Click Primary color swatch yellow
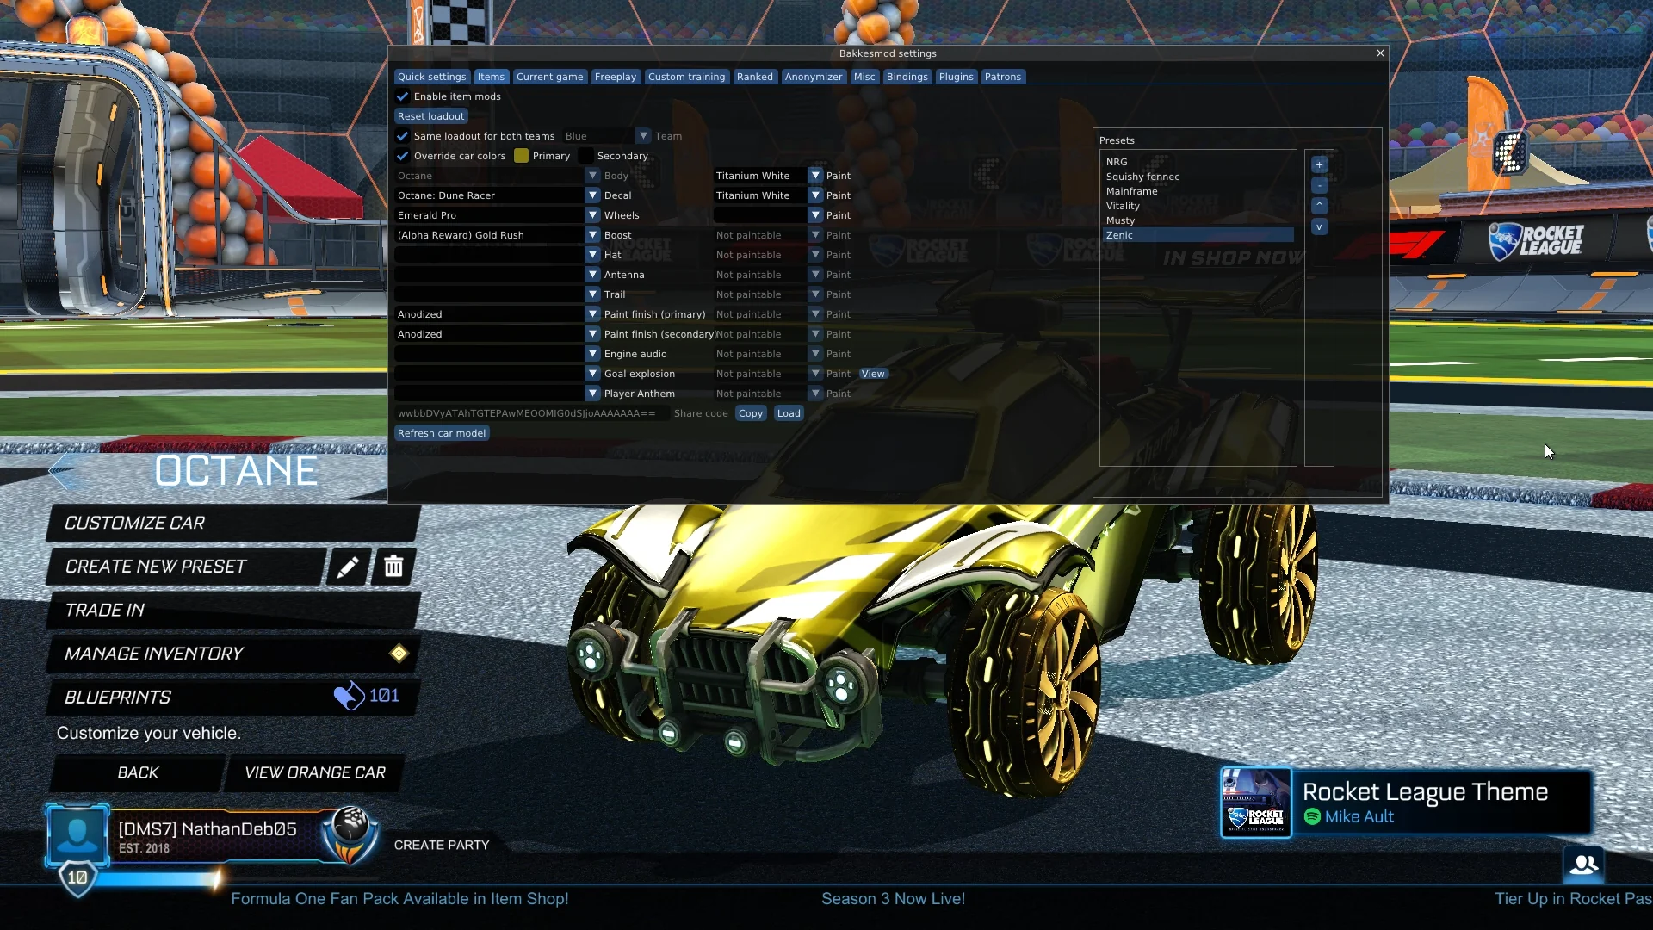Image resolution: width=1653 pixels, height=930 pixels. click(x=521, y=156)
